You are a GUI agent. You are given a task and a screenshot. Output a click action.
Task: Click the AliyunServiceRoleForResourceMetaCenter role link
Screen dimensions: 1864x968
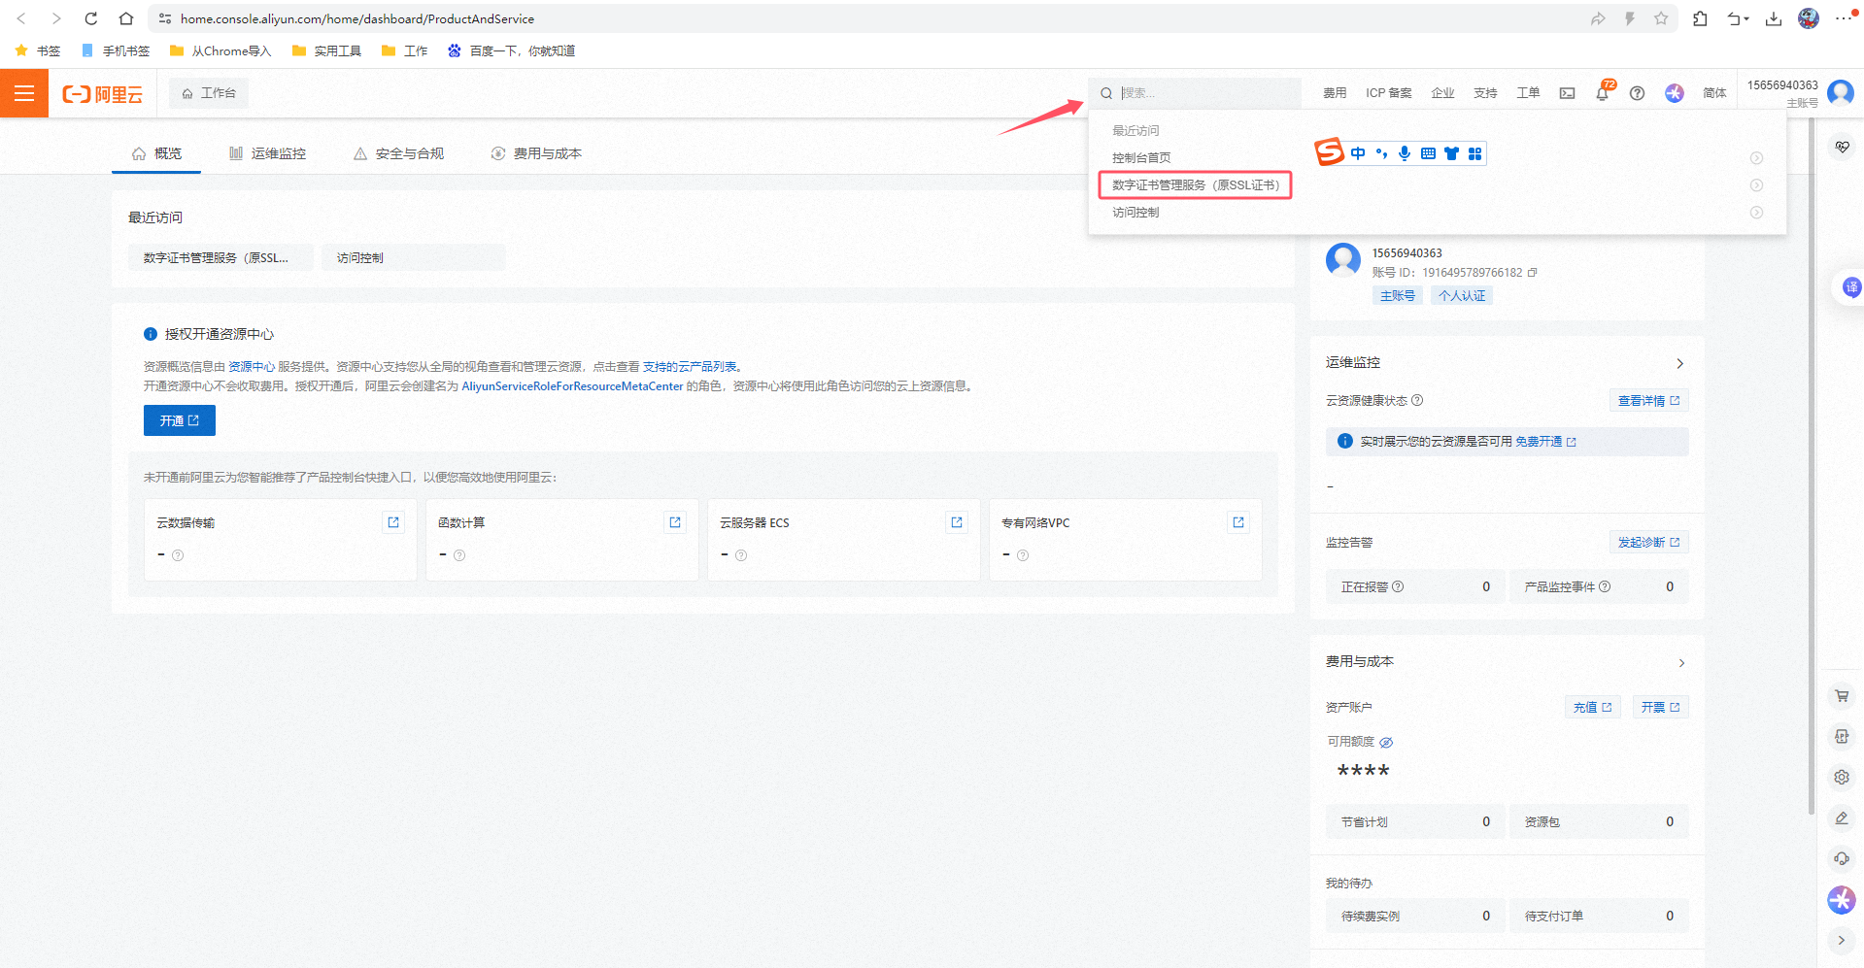(x=572, y=385)
